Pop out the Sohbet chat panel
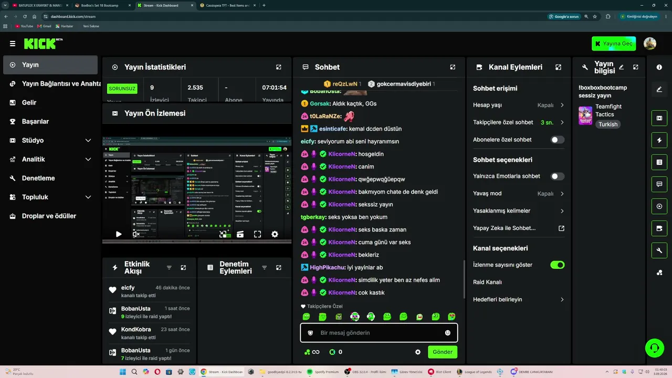The image size is (672, 378). (453, 67)
